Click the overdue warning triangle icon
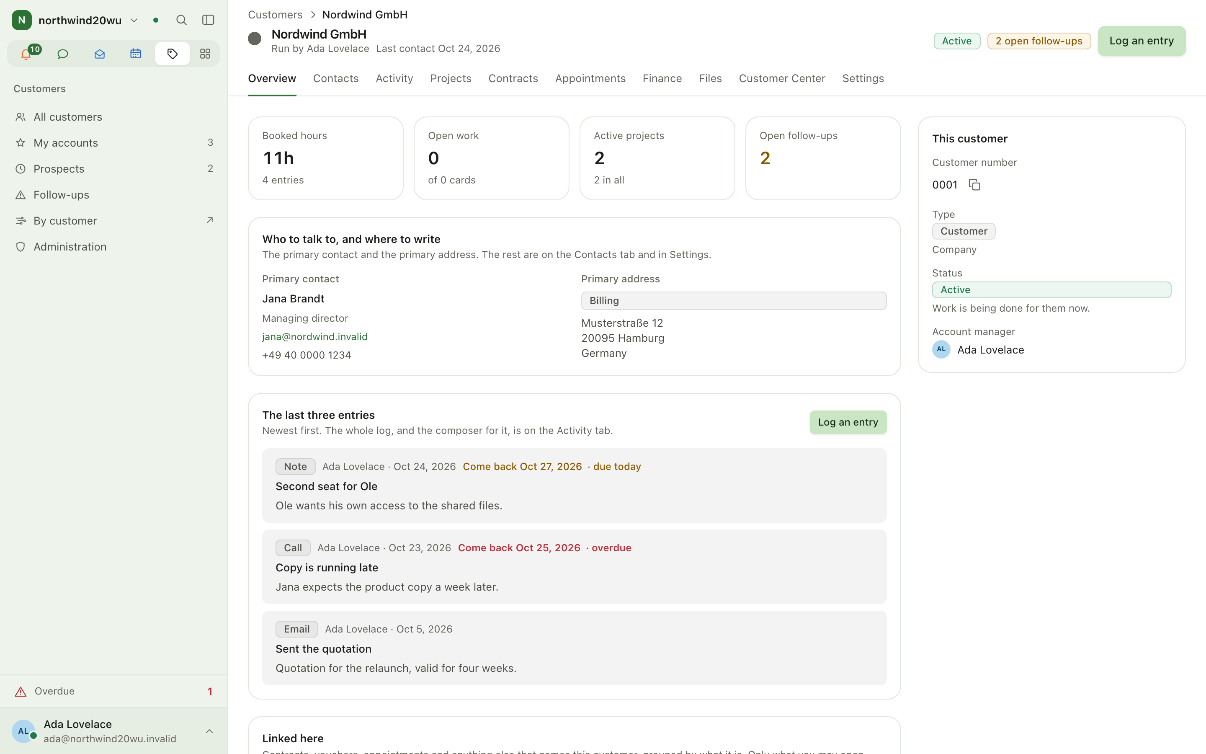Image resolution: width=1206 pixels, height=754 pixels. click(x=21, y=692)
